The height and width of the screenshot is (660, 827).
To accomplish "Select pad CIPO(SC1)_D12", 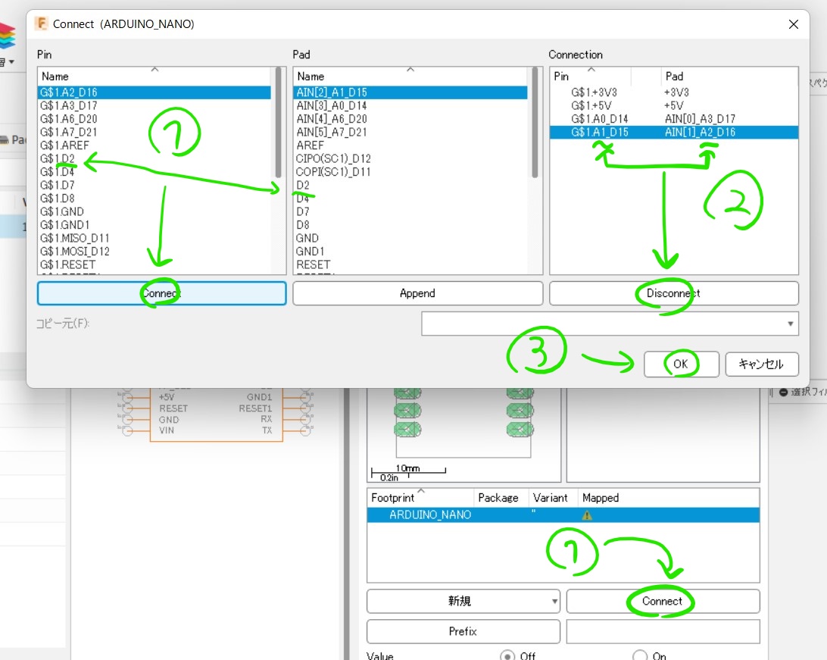I will 410,158.
